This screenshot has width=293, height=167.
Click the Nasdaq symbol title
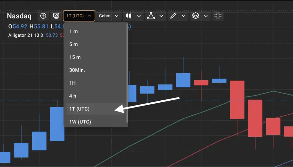(19, 16)
